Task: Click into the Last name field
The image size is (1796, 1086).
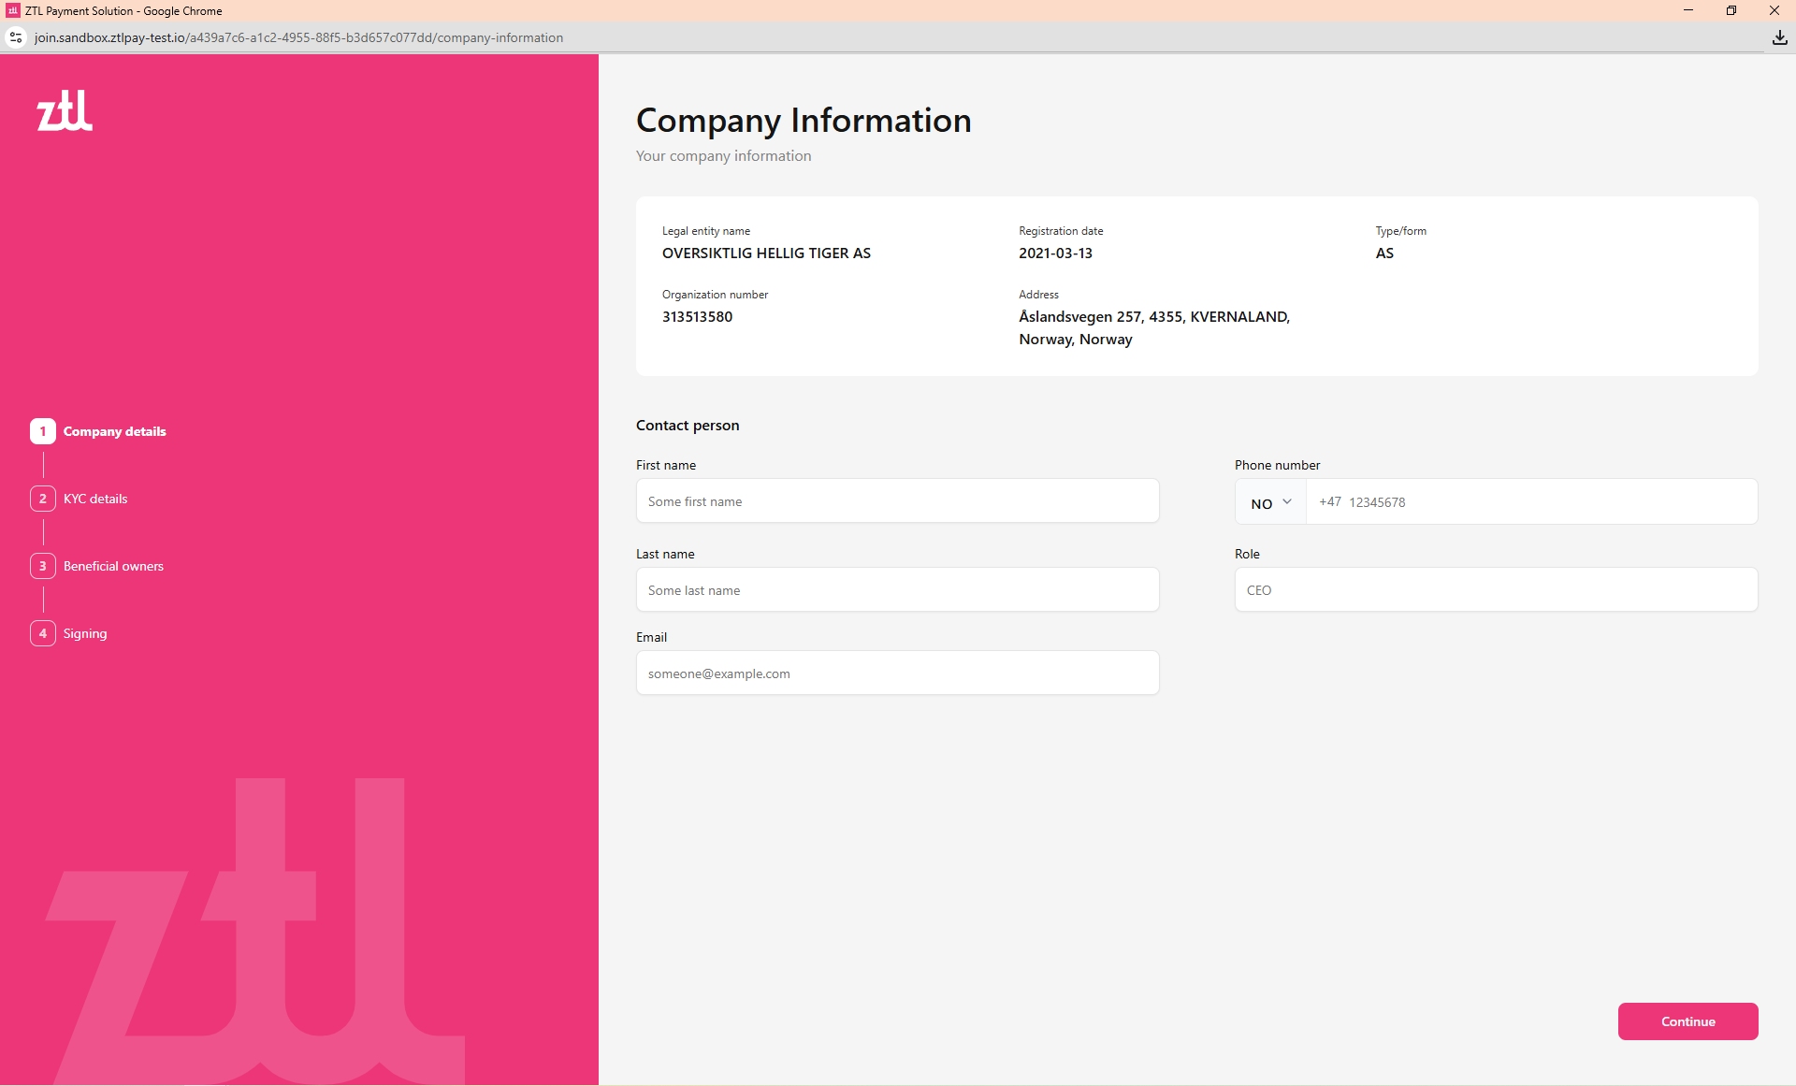Action: click(897, 590)
